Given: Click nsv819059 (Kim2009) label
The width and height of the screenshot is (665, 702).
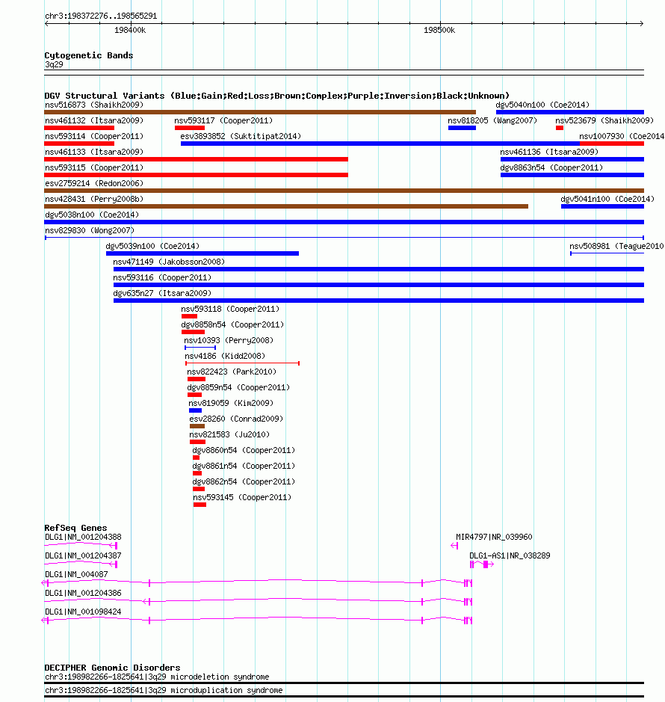Looking at the screenshot, I should pyautogui.click(x=231, y=403).
